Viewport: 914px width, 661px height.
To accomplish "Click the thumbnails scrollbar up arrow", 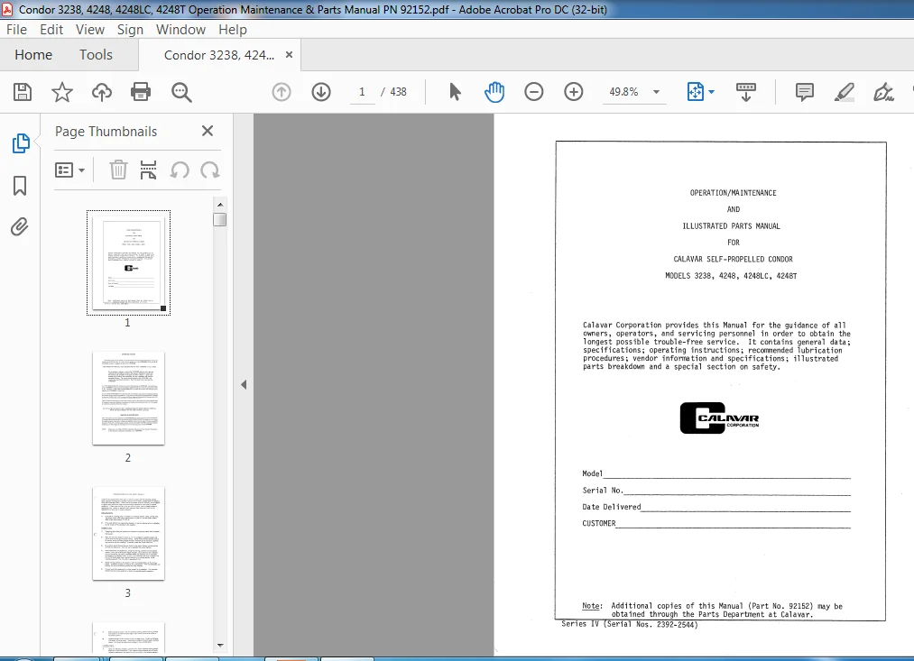I will pos(220,205).
